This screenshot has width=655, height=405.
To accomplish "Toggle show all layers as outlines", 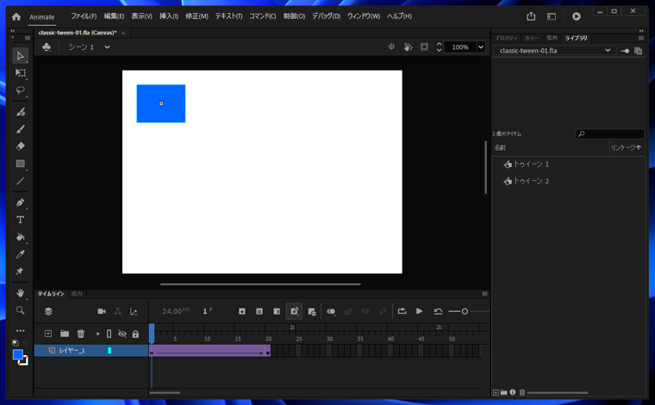I will pyautogui.click(x=109, y=334).
